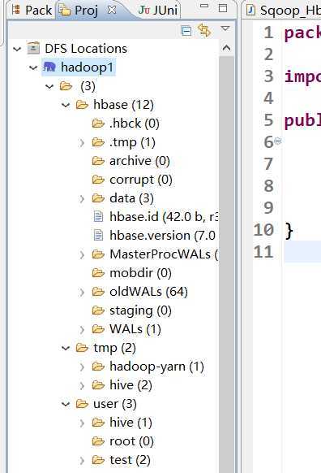Click the .hbck folder icon
This screenshot has width=321, height=473.
pyautogui.click(x=98, y=124)
